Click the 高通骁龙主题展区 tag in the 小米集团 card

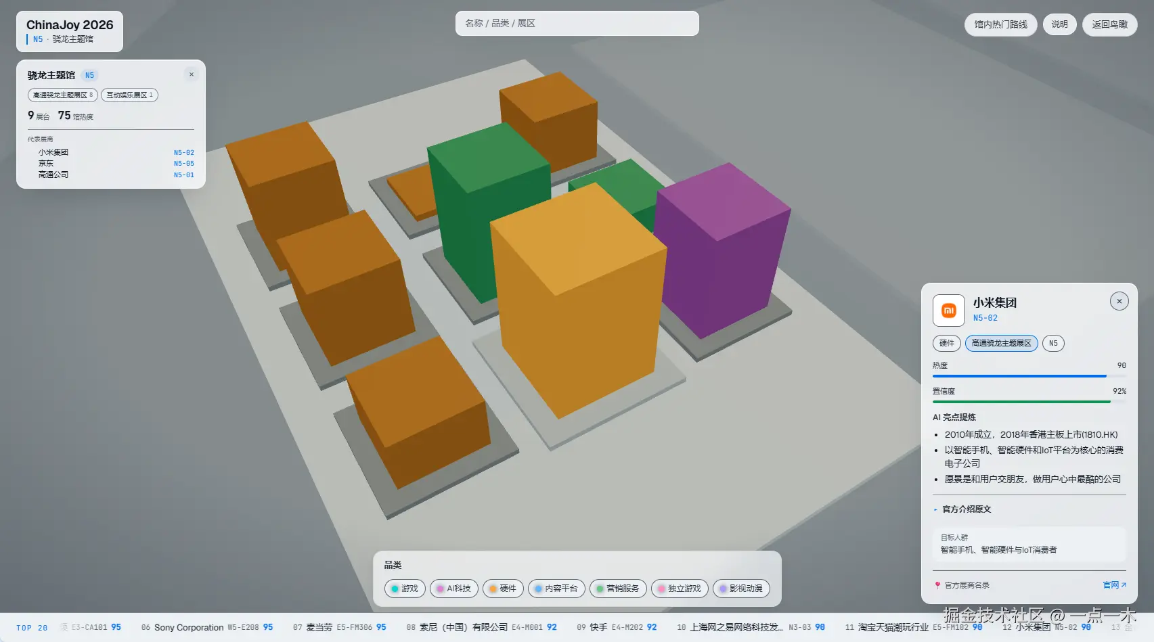coord(1001,344)
